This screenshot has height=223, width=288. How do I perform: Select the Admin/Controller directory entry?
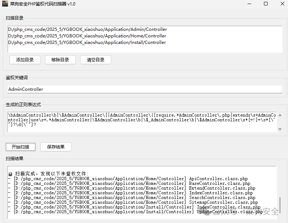pos(87,29)
